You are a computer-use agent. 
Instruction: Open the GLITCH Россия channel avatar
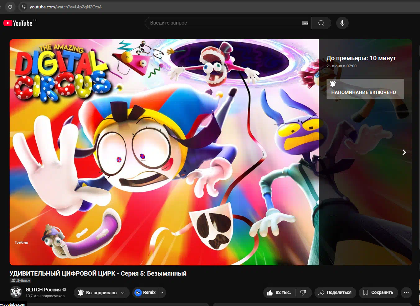click(x=16, y=292)
